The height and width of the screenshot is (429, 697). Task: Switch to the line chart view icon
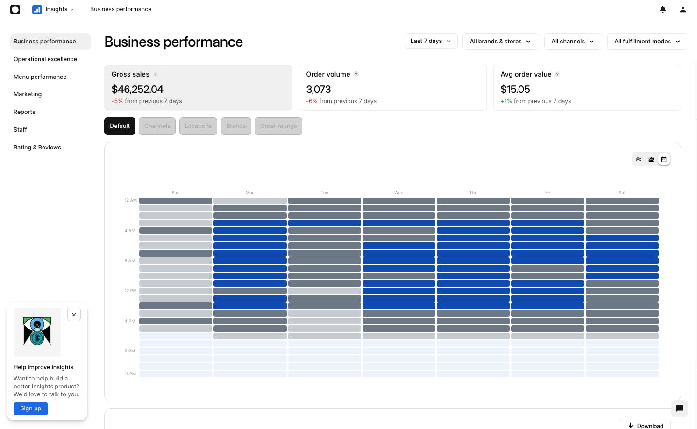(x=639, y=159)
